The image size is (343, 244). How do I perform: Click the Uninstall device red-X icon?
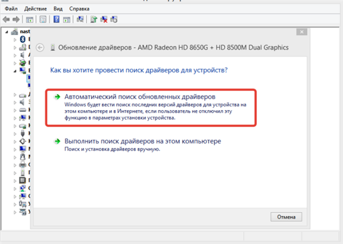103,19
